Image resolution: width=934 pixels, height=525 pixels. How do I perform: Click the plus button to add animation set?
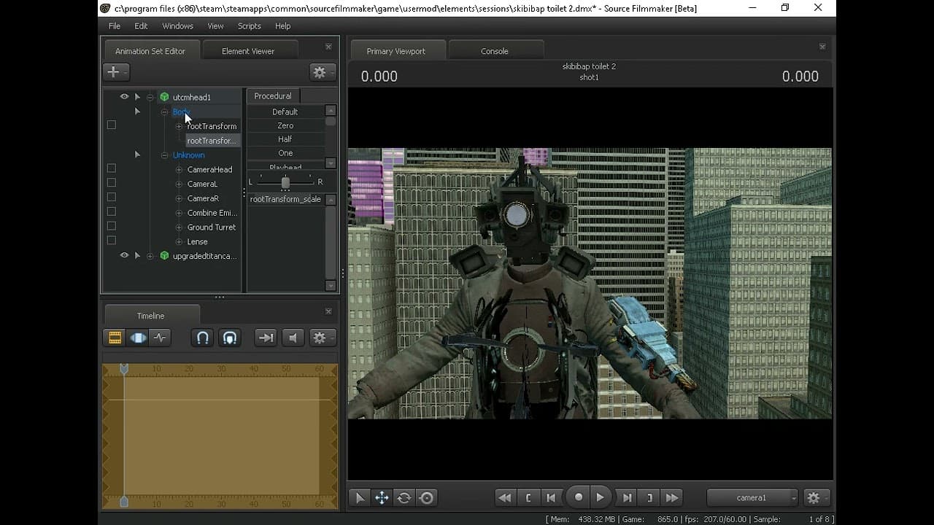click(x=115, y=72)
